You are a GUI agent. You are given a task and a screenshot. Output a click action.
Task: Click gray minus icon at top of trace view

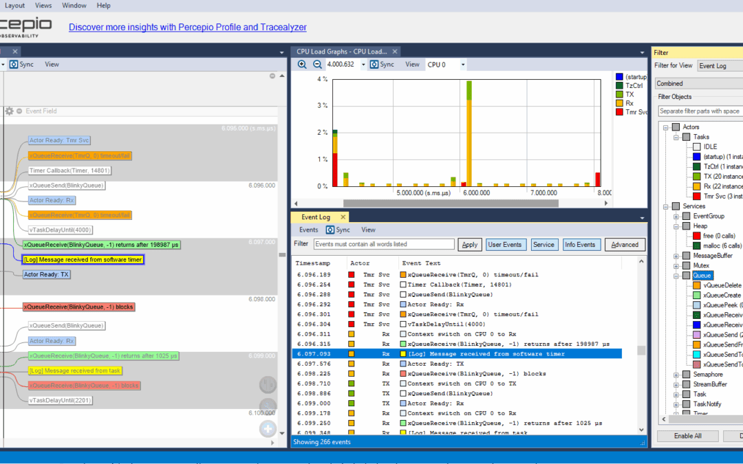(272, 76)
